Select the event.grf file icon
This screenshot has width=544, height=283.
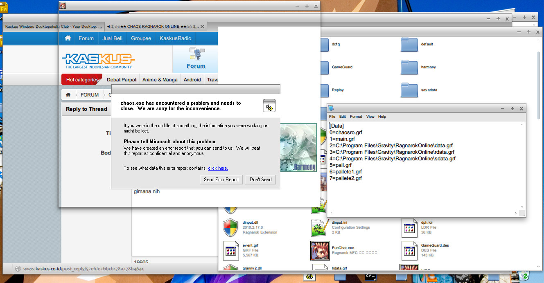[230, 251]
